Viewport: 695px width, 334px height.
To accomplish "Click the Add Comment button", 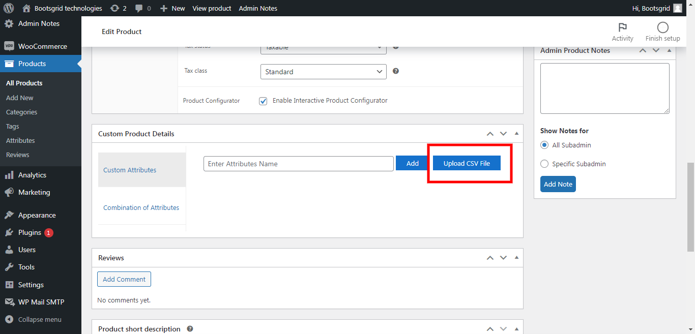I will pos(124,279).
